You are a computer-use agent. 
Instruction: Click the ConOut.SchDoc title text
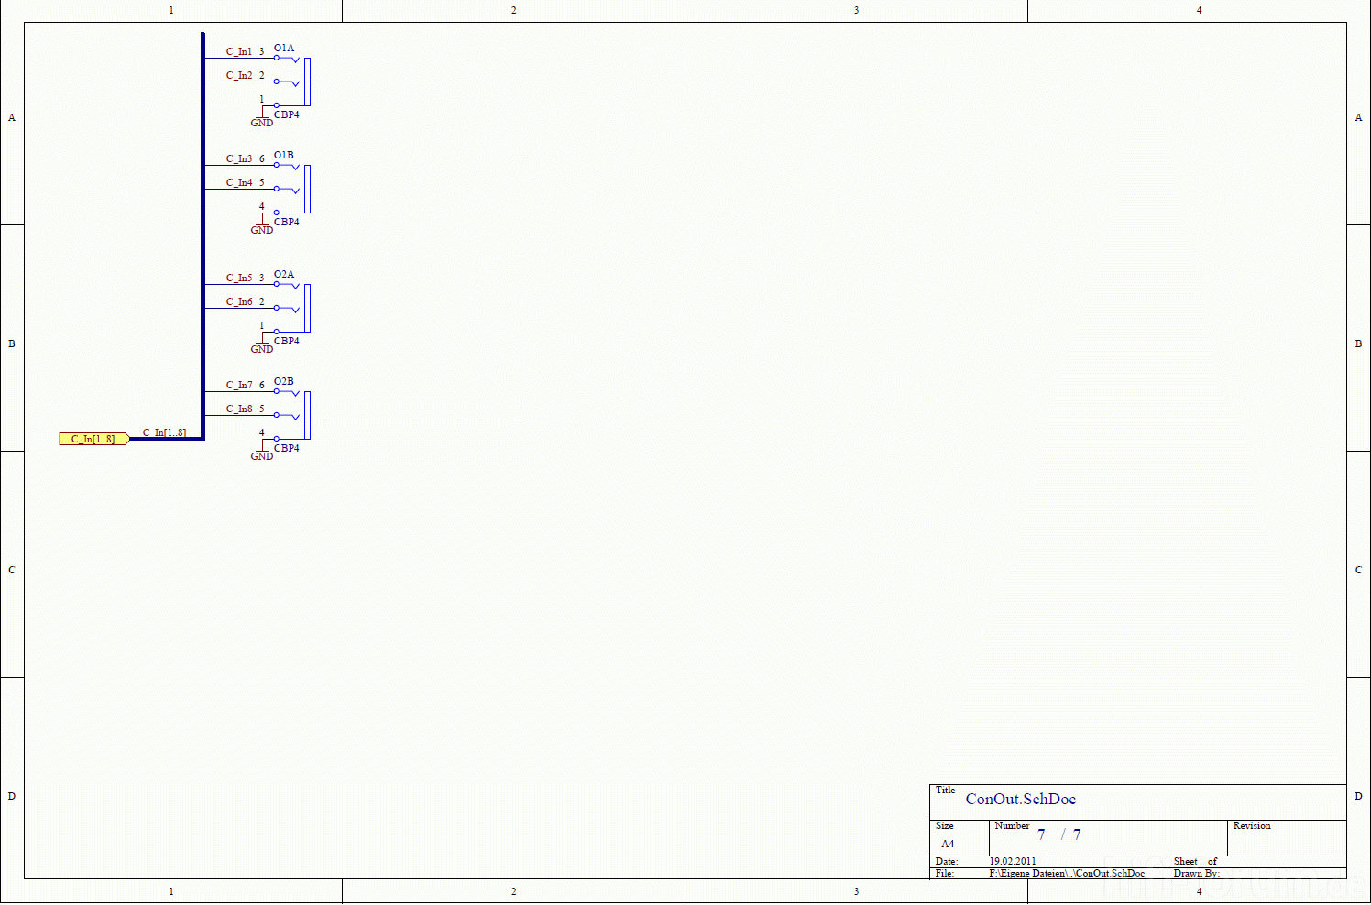click(1020, 799)
